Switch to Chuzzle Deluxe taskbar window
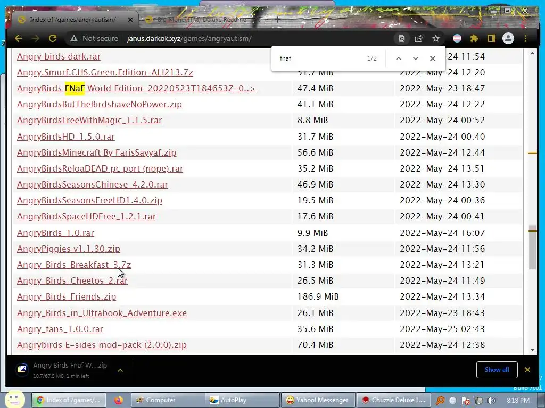Viewport: 545px width, 408px height. (393, 400)
